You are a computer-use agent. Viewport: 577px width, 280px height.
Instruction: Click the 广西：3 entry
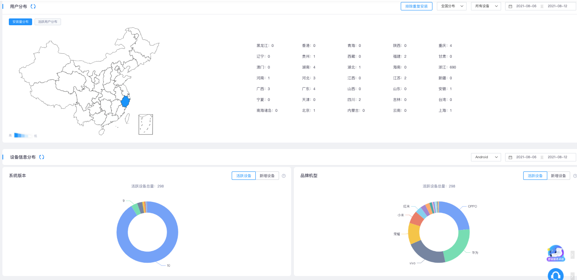click(x=263, y=89)
